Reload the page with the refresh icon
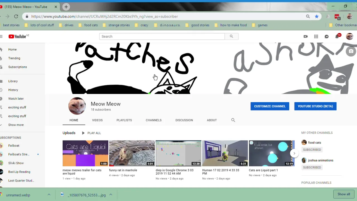Image resolution: width=357 pixels, height=201 pixels. (16, 16)
